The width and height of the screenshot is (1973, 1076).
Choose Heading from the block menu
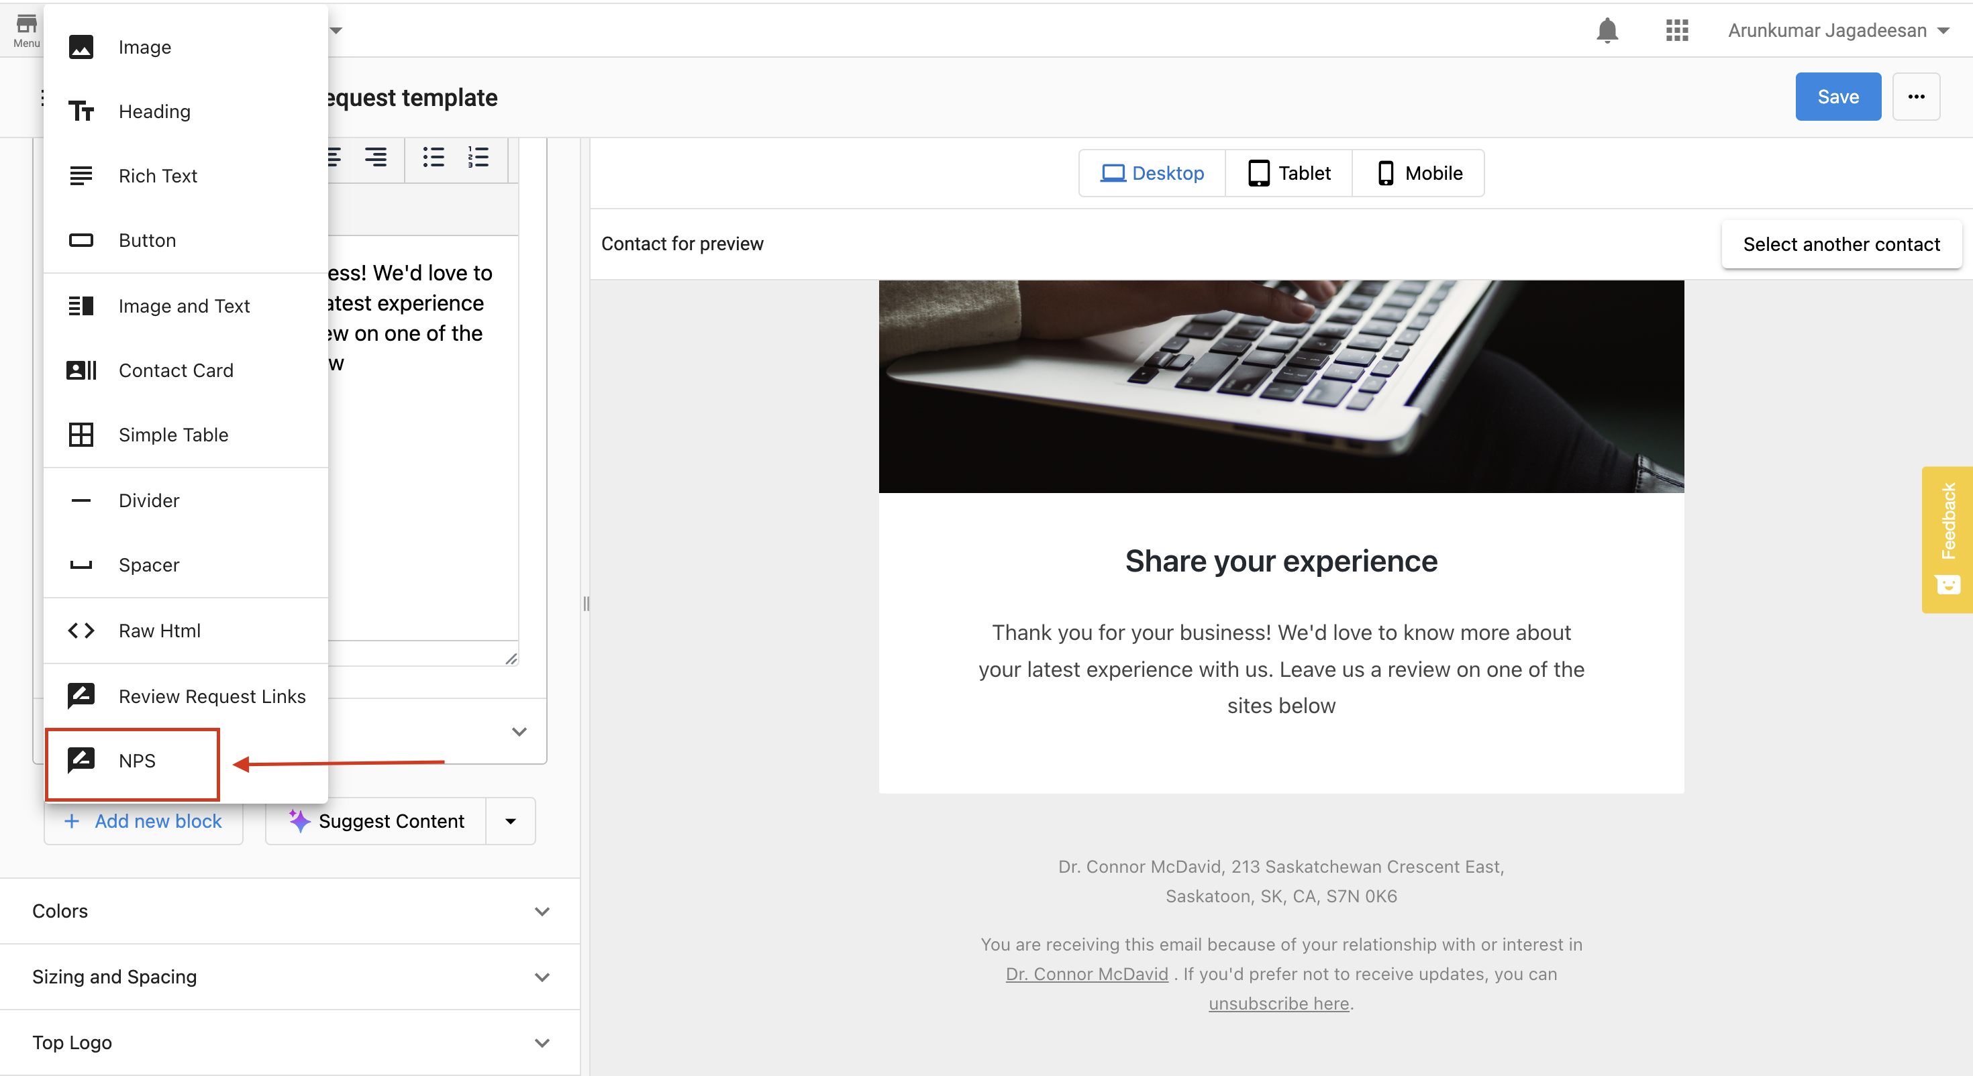tap(186, 112)
